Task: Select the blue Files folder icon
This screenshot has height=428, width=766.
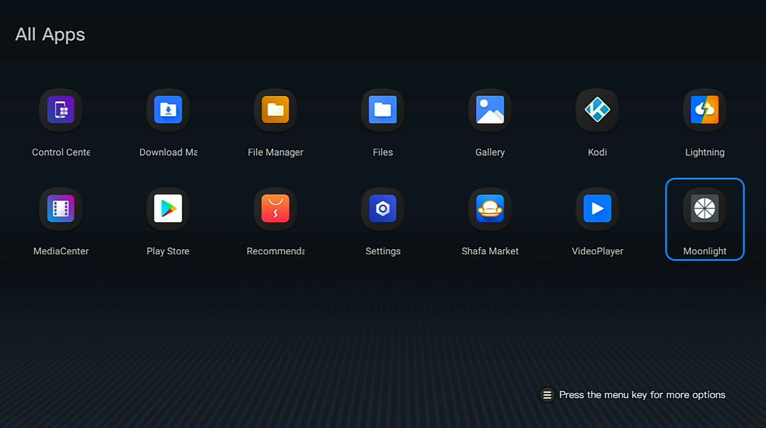Action: click(x=382, y=110)
